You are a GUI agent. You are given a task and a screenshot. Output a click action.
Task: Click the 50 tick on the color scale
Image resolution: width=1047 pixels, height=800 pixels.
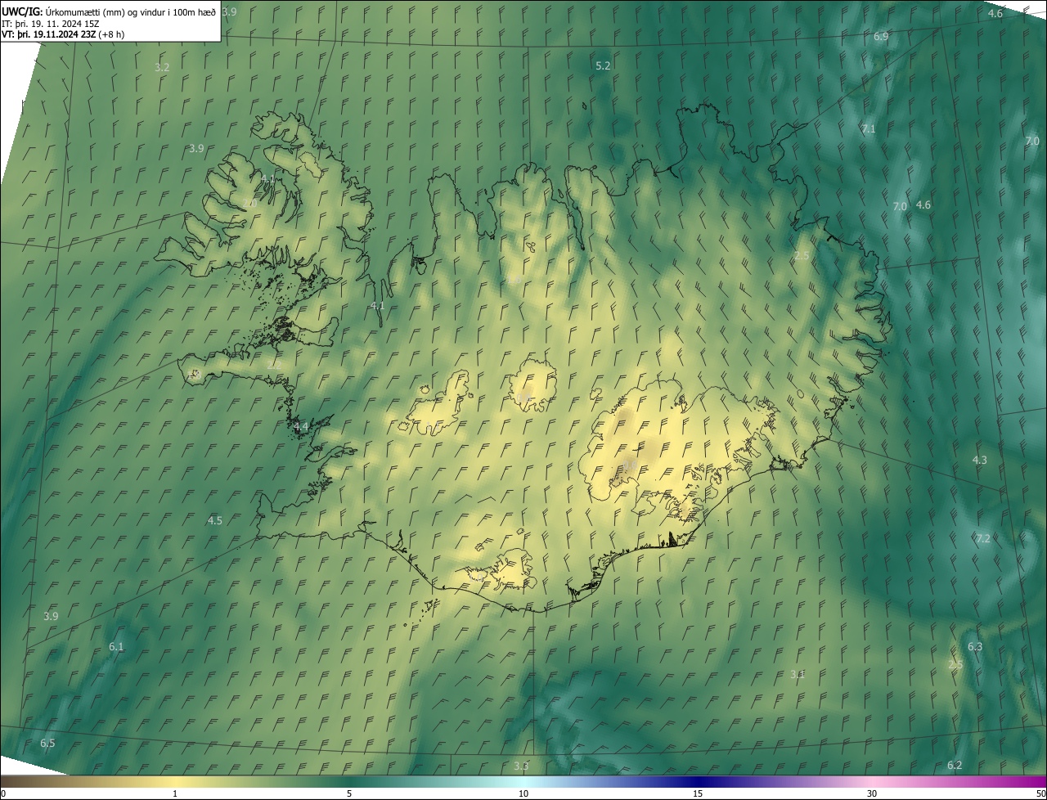click(1040, 794)
